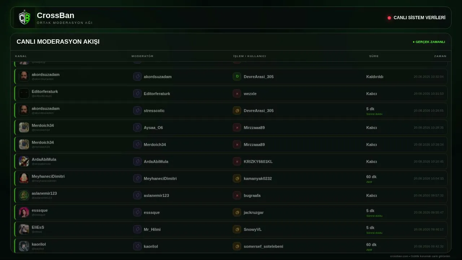Viewport: 462px width, 260px height.
Task: Click the timeout icon beside jackruzgar
Action: point(237,212)
